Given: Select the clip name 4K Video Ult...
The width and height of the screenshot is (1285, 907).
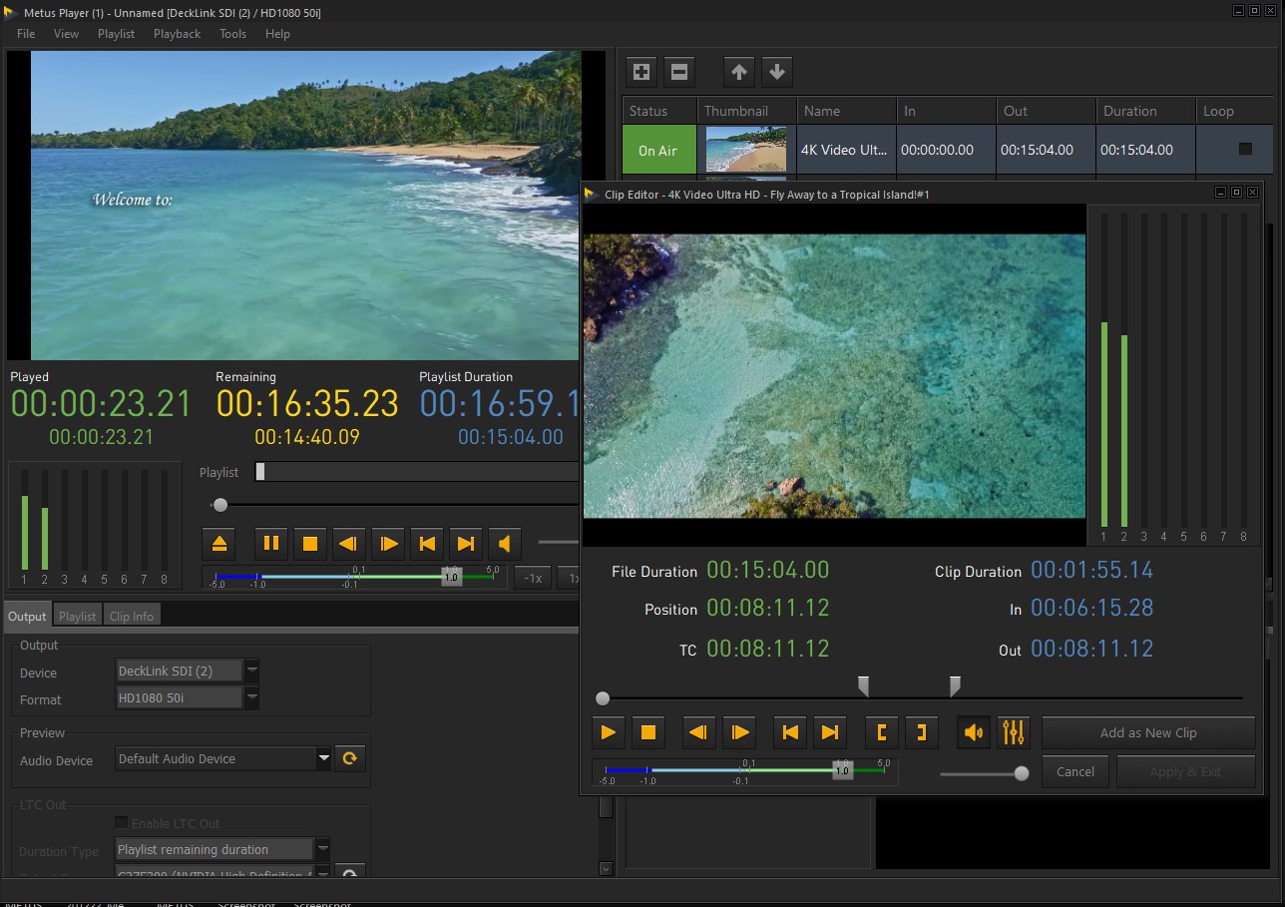Looking at the screenshot, I should (x=844, y=150).
